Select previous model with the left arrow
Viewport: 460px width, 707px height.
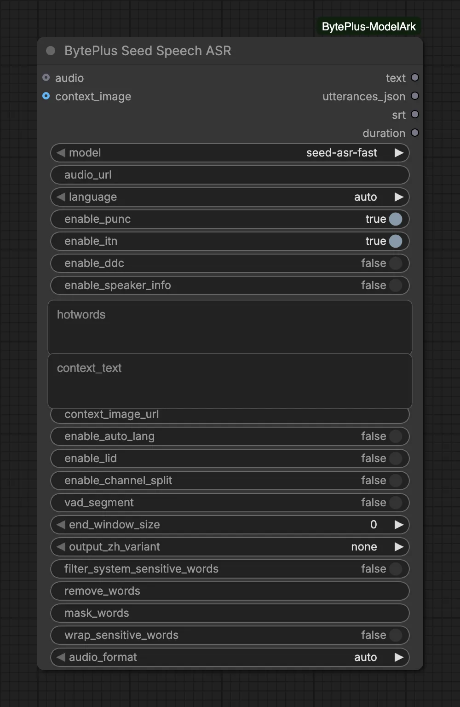click(61, 153)
